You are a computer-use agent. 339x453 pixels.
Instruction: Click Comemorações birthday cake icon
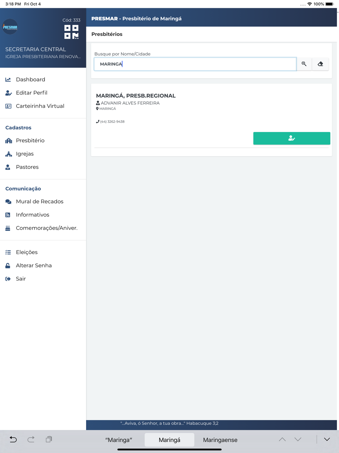[x=8, y=228]
